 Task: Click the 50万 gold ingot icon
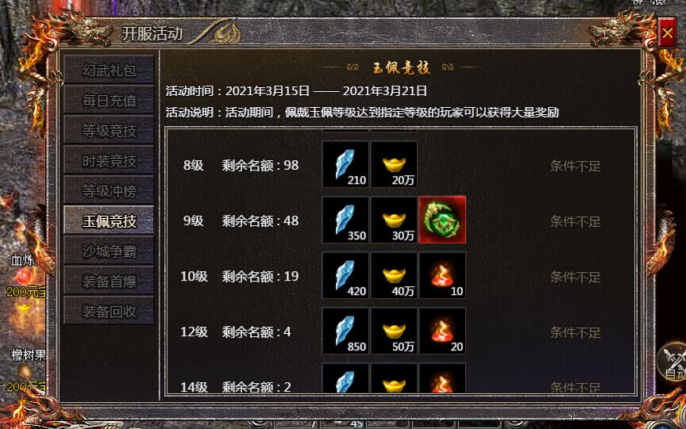click(x=394, y=331)
